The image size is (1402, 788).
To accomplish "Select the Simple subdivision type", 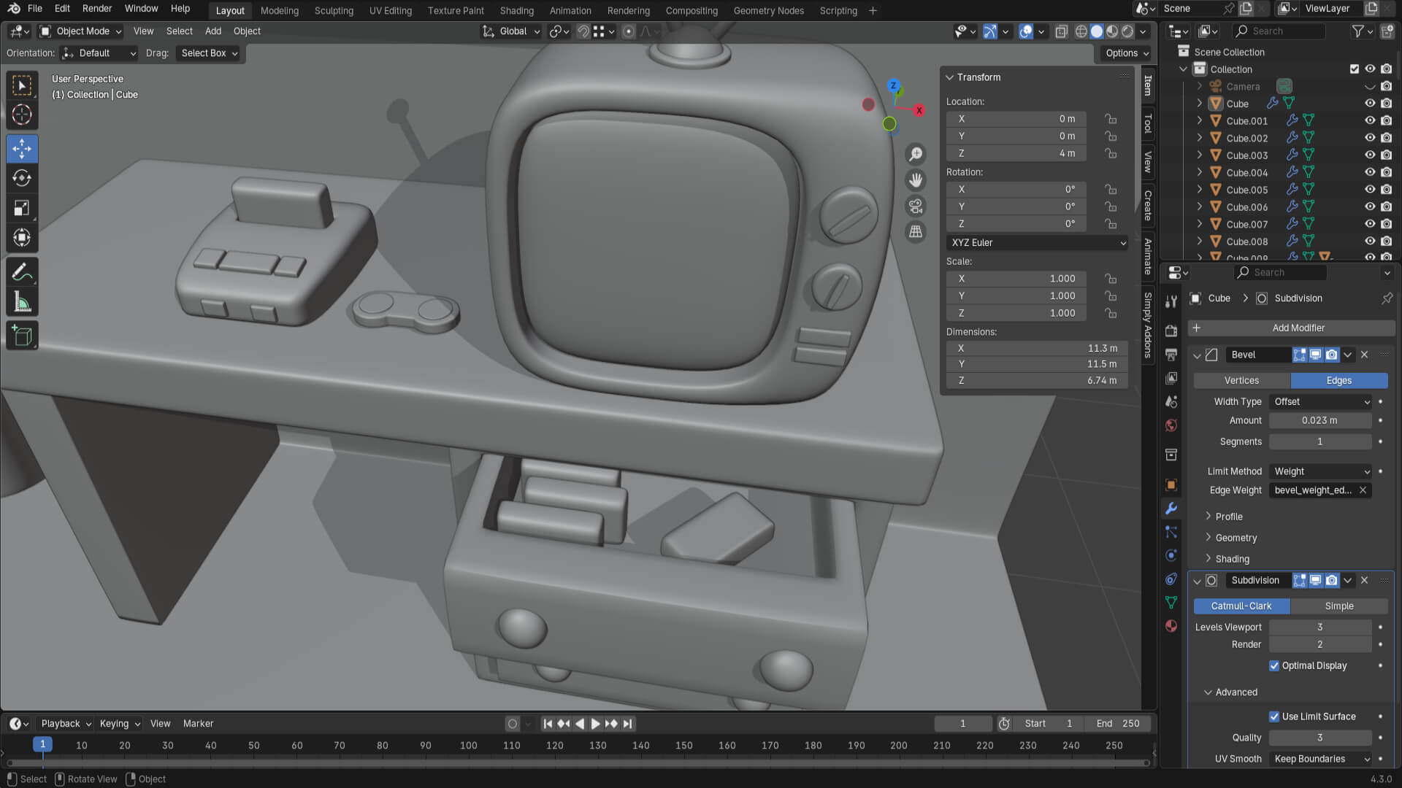I will 1338,606.
